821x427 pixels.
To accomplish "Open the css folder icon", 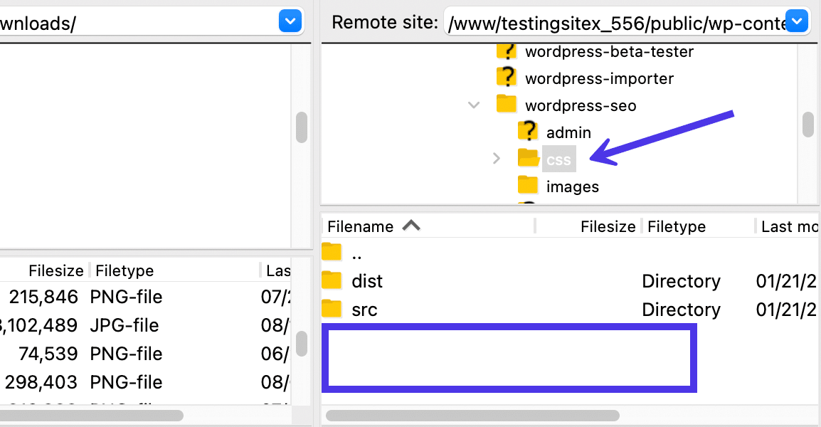I will tap(528, 158).
